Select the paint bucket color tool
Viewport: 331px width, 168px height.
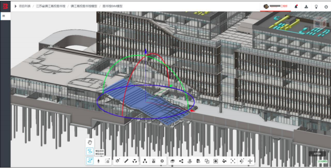click(224, 161)
